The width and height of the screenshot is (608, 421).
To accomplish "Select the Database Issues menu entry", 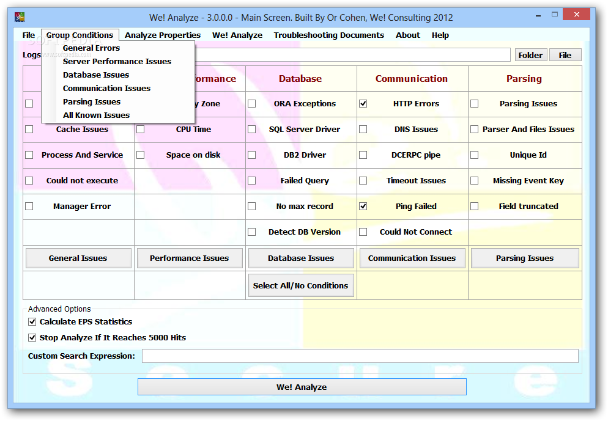I will (118, 75).
